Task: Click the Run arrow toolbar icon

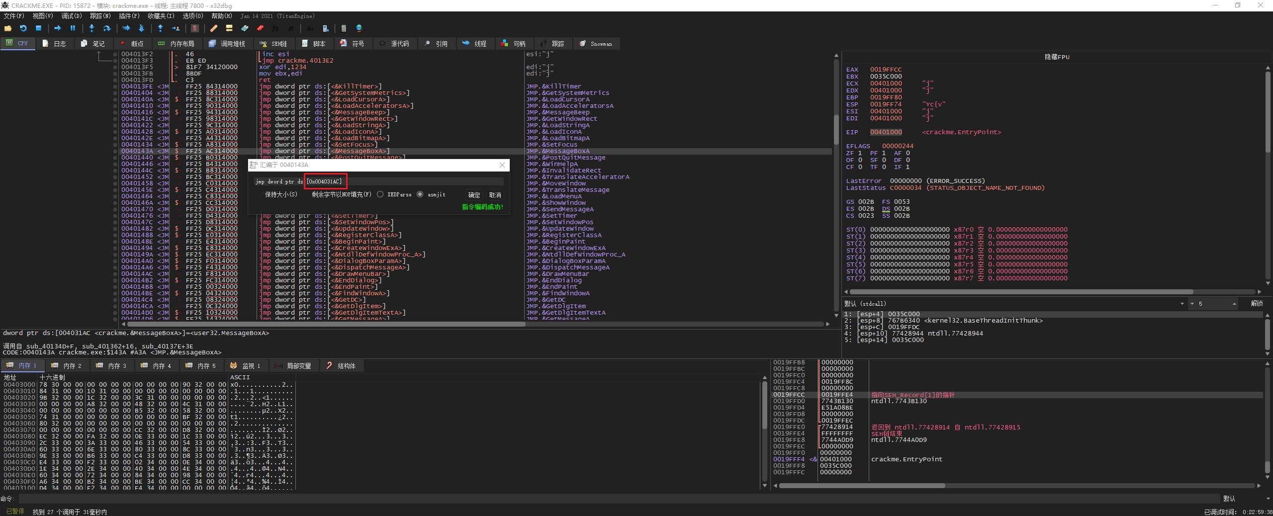Action: [57, 28]
